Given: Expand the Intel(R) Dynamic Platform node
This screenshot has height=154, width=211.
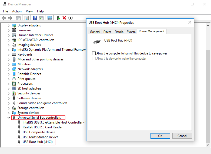Looking at the screenshot, I should point(9,50).
